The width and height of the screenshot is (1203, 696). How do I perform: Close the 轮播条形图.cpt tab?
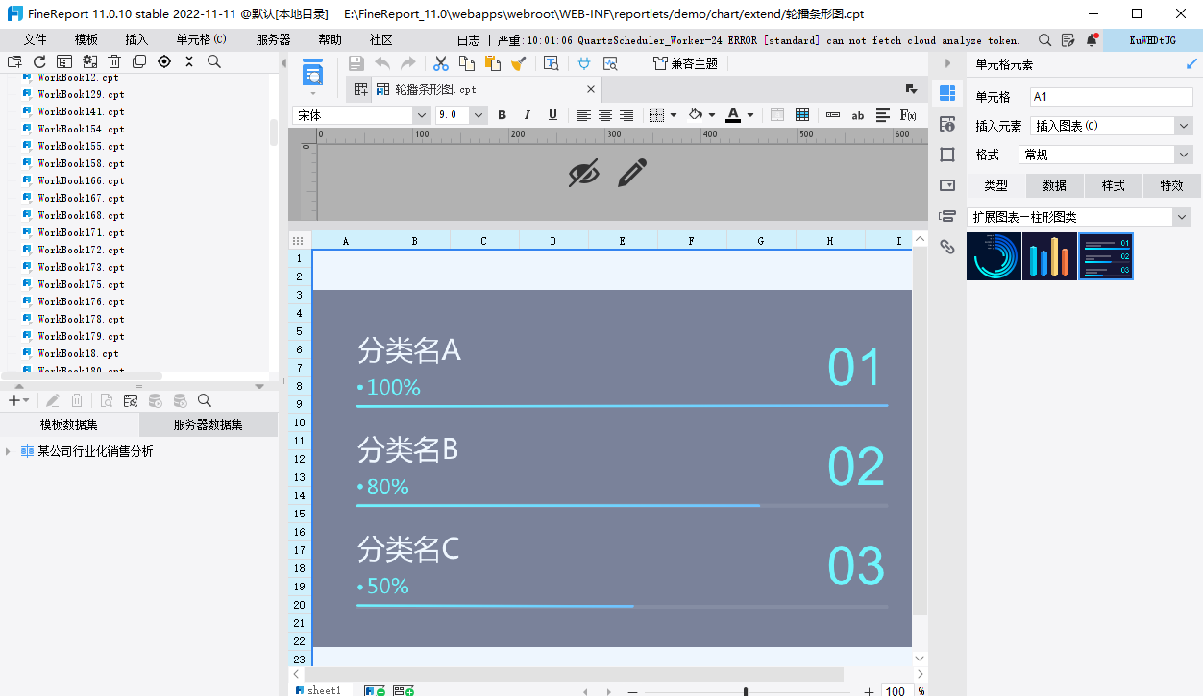(591, 89)
